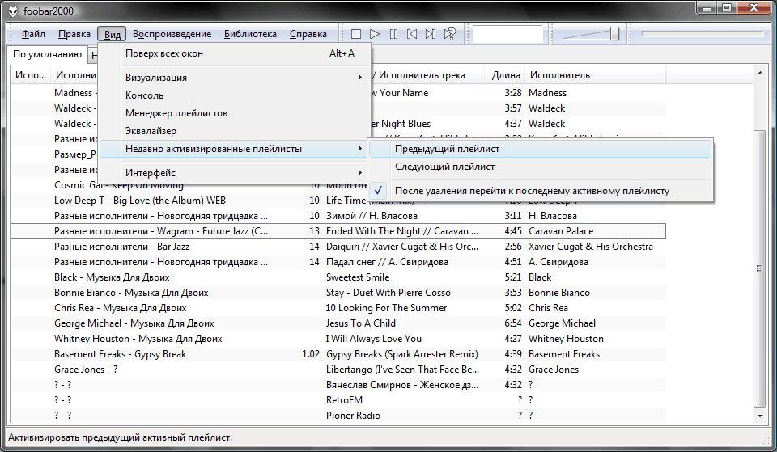Select the Xavier Cugat Daiquiri track
Screen dimensions: 777x452
click(338, 247)
